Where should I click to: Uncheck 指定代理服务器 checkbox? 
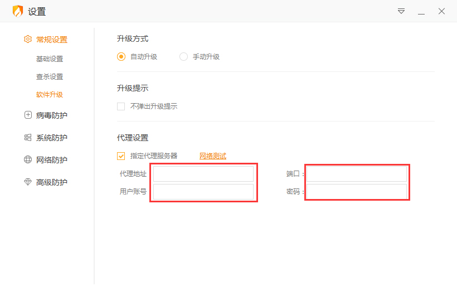pos(121,156)
